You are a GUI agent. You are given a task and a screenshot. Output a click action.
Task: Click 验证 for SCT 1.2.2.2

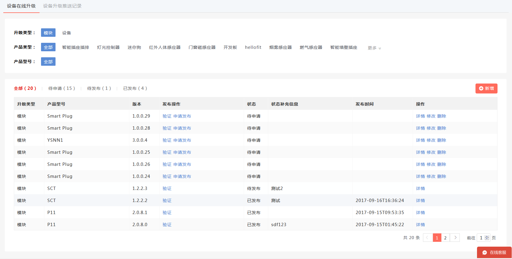167,201
